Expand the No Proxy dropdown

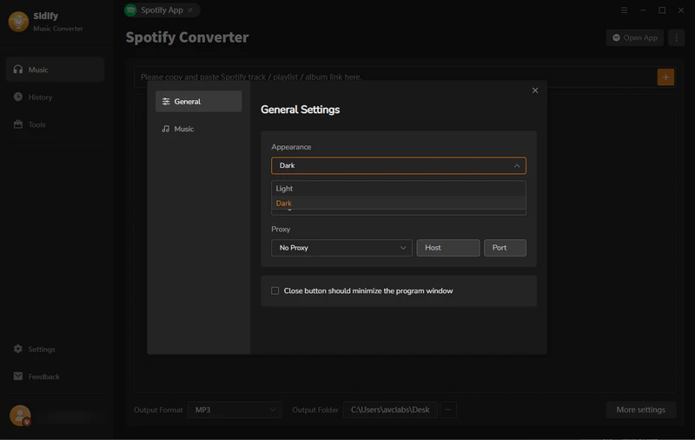click(341, 248)
